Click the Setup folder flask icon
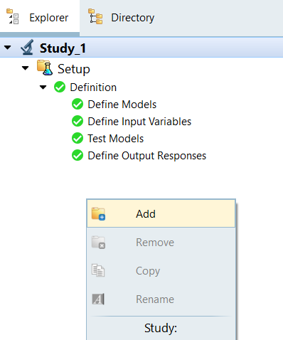 tap(45, 68)
